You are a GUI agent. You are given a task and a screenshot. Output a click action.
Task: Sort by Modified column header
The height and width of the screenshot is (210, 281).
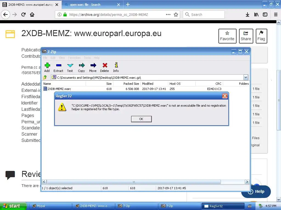154,84
